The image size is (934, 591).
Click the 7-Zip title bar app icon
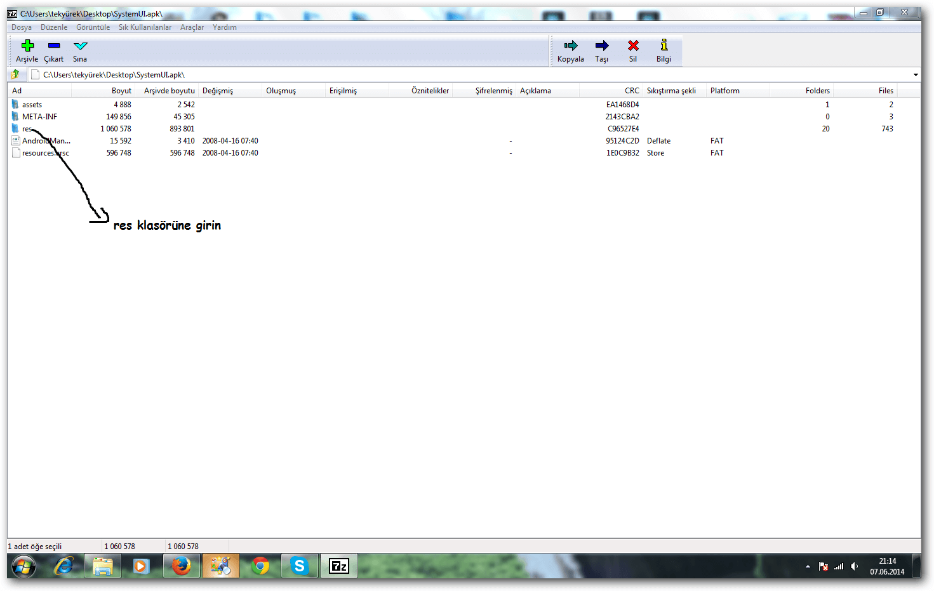[x=12, y=13]
